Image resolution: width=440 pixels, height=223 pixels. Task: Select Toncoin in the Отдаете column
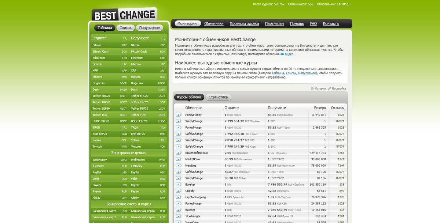110,147
